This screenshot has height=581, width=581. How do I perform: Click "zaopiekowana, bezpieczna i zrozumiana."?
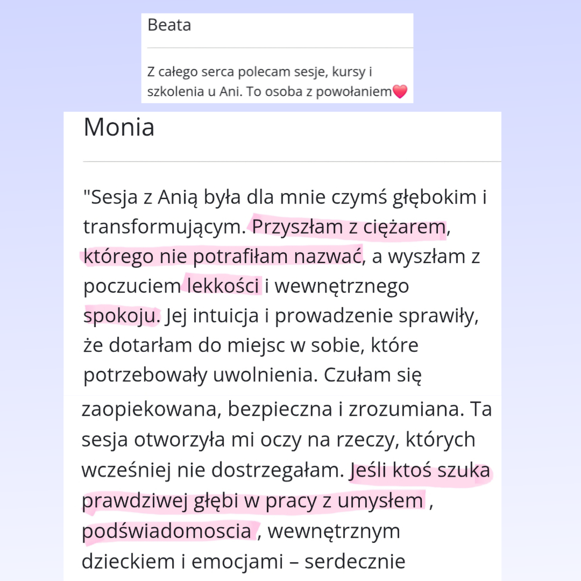pyautogui.click(x=275, y=409)
